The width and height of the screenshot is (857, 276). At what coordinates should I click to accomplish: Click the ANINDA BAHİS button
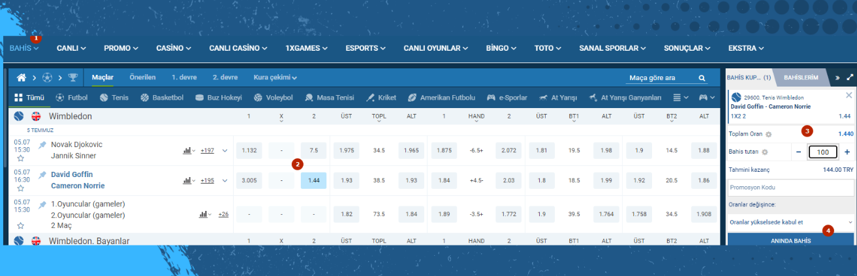pos(790,240)
